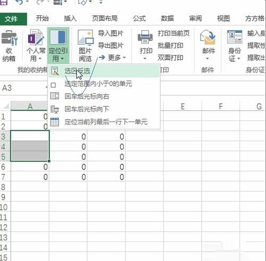Expand the 邮件 dropdown arrow
266x261 pixels.
[207, 59]
